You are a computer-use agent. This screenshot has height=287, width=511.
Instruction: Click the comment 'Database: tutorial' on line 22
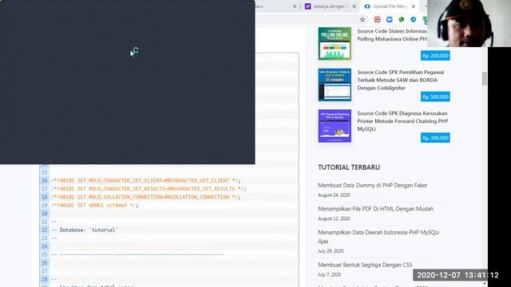coord(84,230)
